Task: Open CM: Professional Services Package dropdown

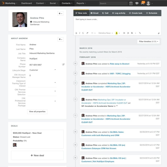Action: [43, 102]
